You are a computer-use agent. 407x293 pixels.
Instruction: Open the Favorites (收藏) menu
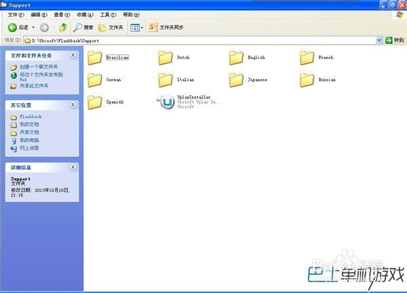point(85,15)
